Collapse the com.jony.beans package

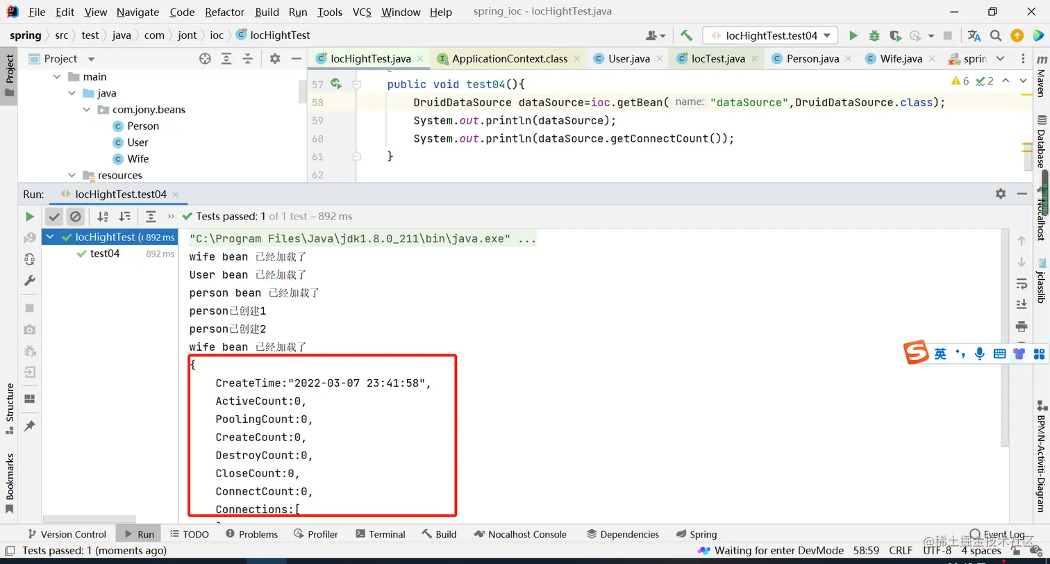[86, 110]
